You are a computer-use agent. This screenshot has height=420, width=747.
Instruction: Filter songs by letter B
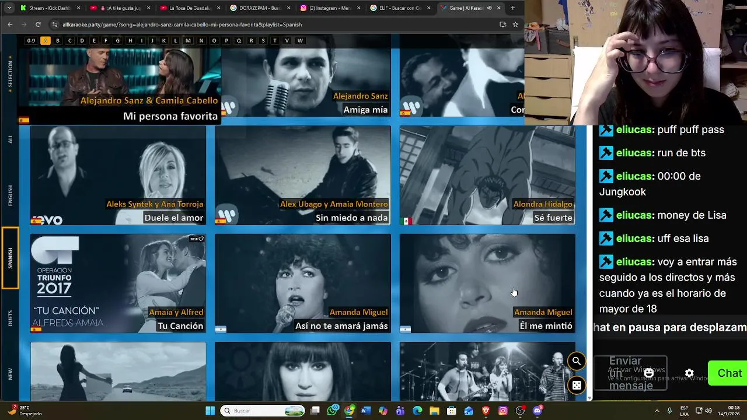pyautogui.click(x=57, y=40)
